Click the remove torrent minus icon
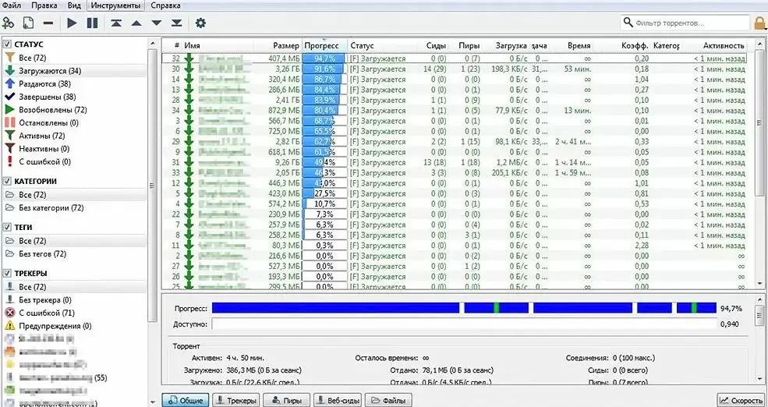Screen dimensions: 768x407 point(48,23)
